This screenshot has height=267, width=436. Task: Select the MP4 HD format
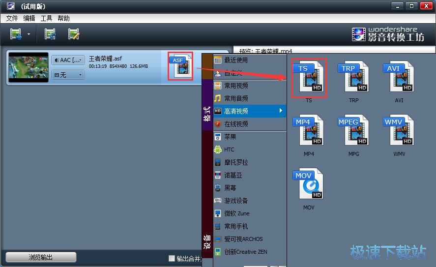click(x=308, y=131)
